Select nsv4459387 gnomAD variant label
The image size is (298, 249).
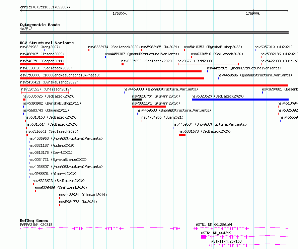click(142, 54)
